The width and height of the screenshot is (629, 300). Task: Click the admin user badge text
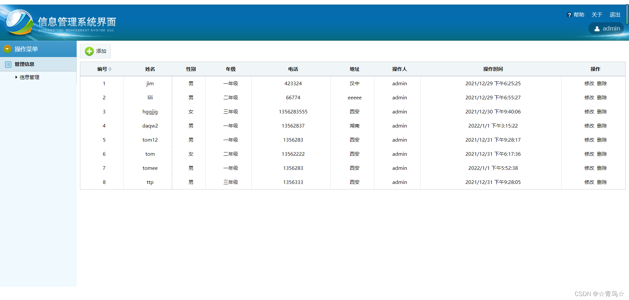[x=611, y=29]
